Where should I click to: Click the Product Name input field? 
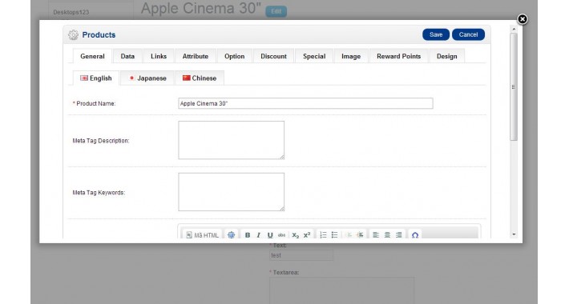pyautogui.click(x=305, y=103)
